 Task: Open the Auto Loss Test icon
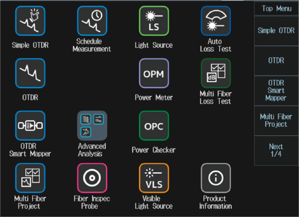[x=216, y=21]
